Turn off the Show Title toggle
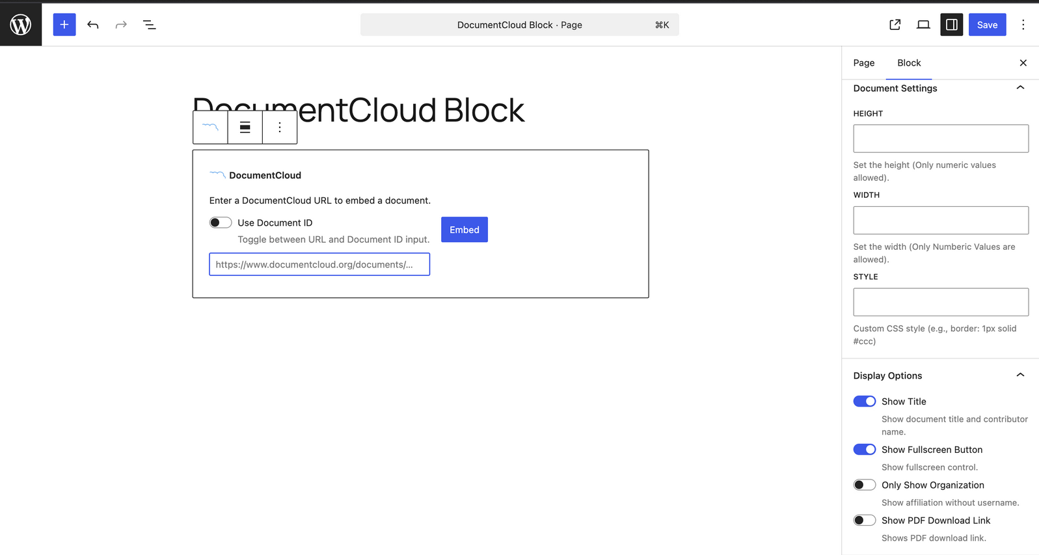Image resolution: width=1039 pixels, height=555 pixels. pos(864,401)
